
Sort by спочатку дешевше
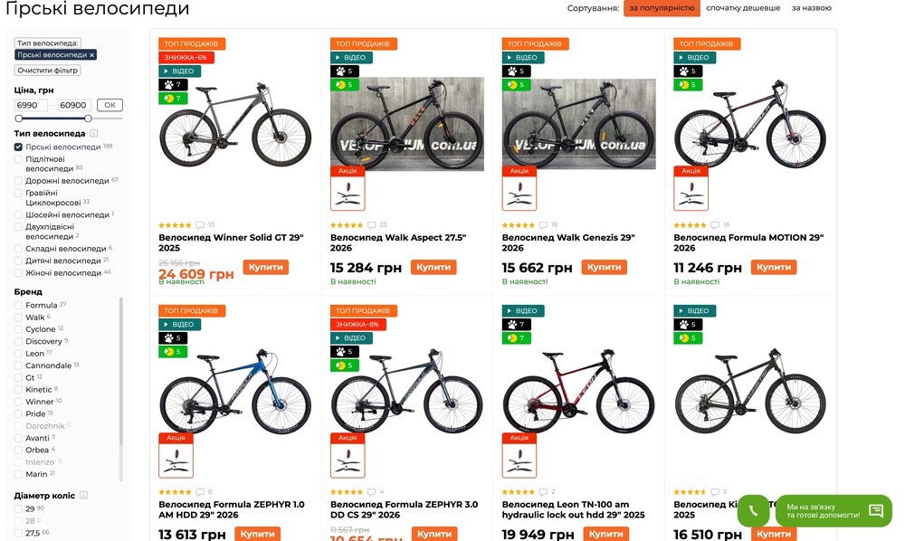pyautogui.click(x=742, y=8)
